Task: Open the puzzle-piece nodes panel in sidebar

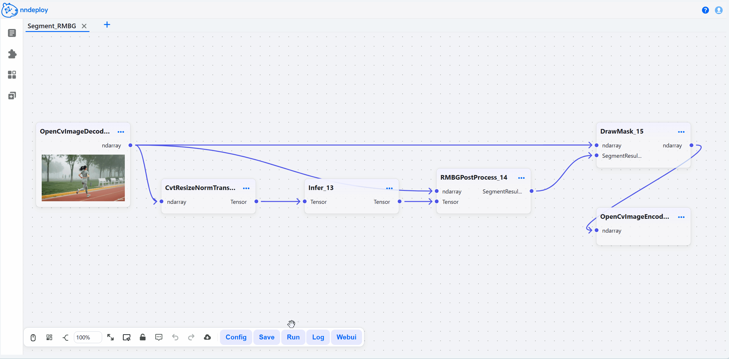Action: [x=12, y=54]
